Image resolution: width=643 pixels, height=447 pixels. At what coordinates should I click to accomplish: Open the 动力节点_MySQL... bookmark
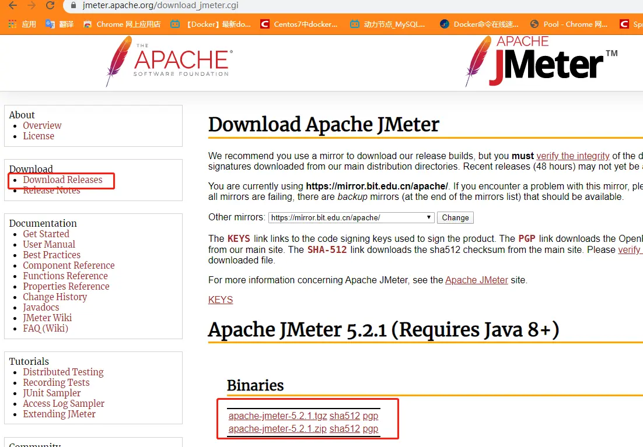click(x=387, y=24)
